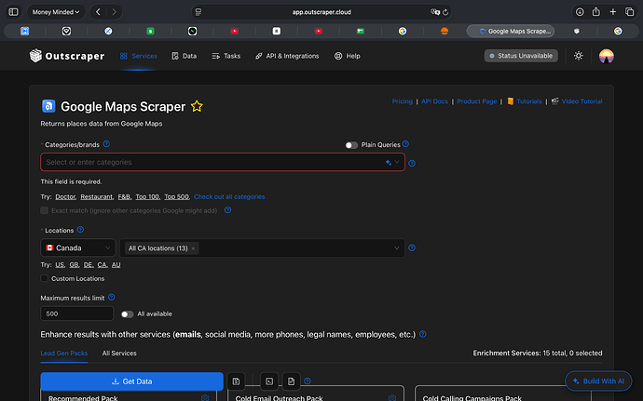Viewport: 643px width, 401px height.
Task: Expand the categories dropdown chevron
Action: [x=397, y=162]
